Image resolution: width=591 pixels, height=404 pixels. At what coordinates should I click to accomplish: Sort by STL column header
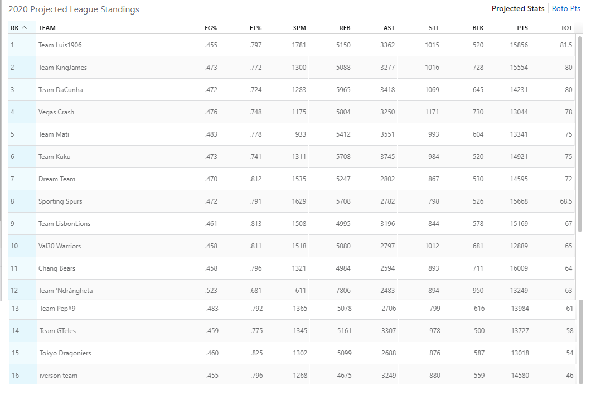click(x=434, y=28)
